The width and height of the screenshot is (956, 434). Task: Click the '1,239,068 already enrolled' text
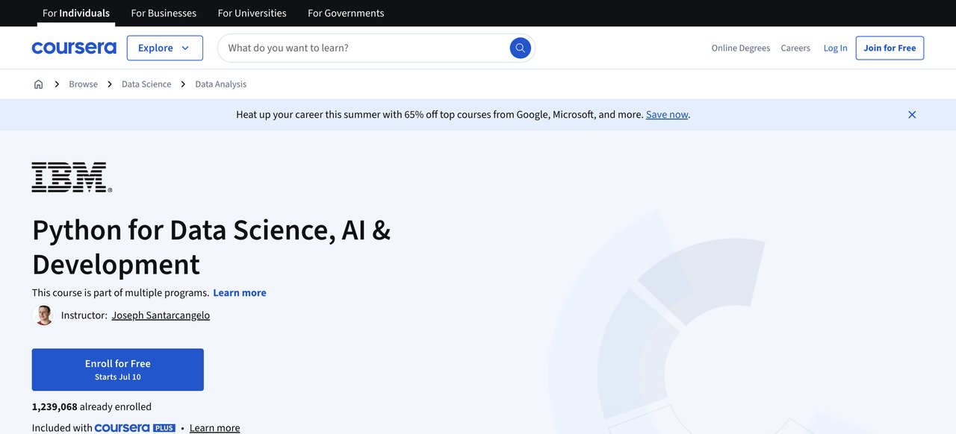click(x=92, y=407)
